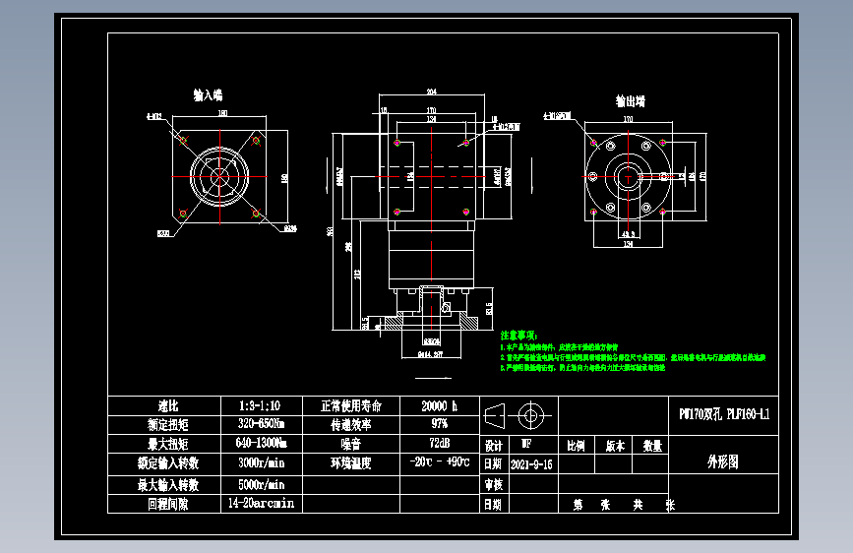This screenshot has height=553, width=853.
Task: Select the '-20℃ - +90℃' temperature value
Action: 440,461
